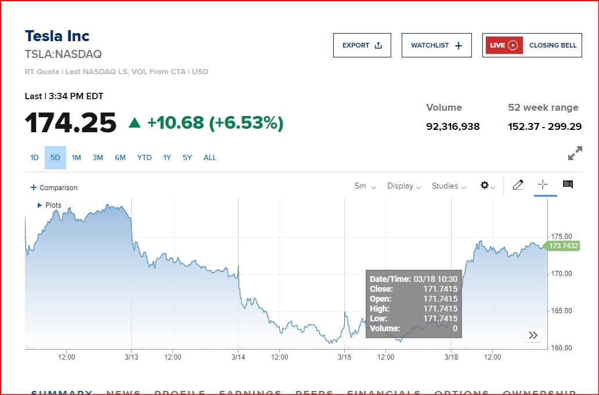Click the Watchlist plus icon

click(x=459, y=45)
